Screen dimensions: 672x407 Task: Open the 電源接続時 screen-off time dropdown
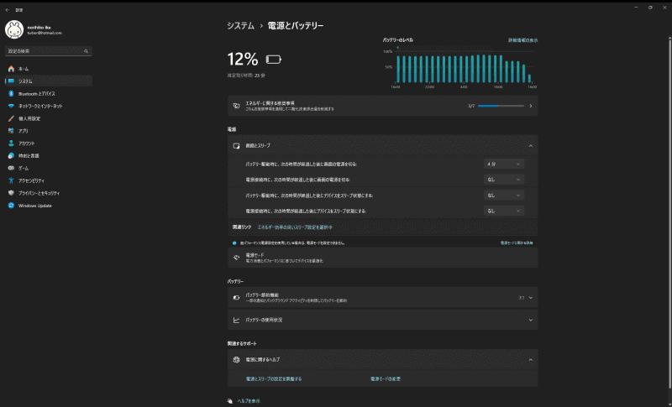point(503,180)
